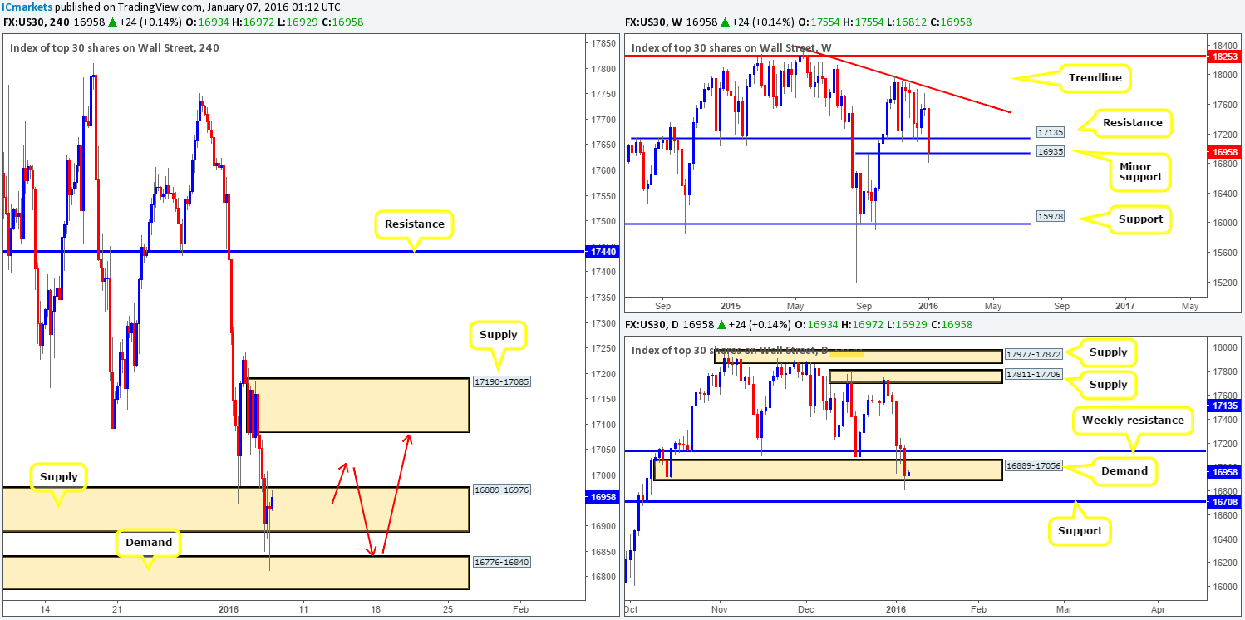Screen dimensions: 1245x620
Task: Select the 16935 level label on the weekly chart
Action: tap(1051, 152)
